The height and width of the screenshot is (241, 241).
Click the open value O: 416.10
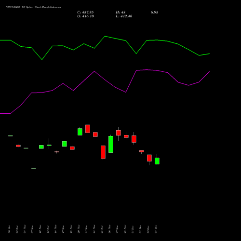tap(85, 16)
